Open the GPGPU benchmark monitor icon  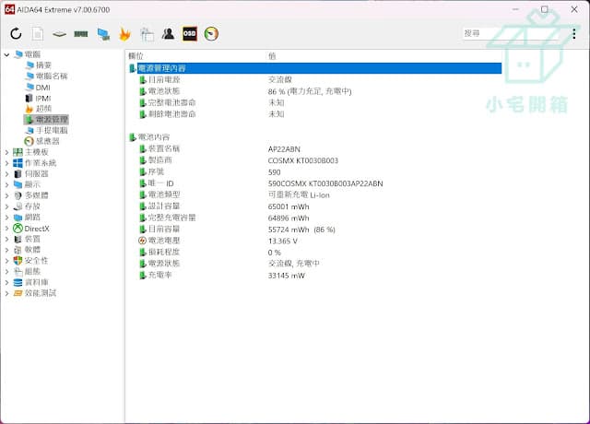[x=103, y=34]
